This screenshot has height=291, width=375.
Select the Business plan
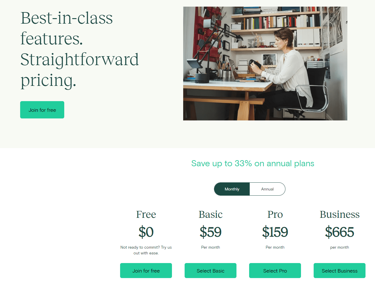339,271
